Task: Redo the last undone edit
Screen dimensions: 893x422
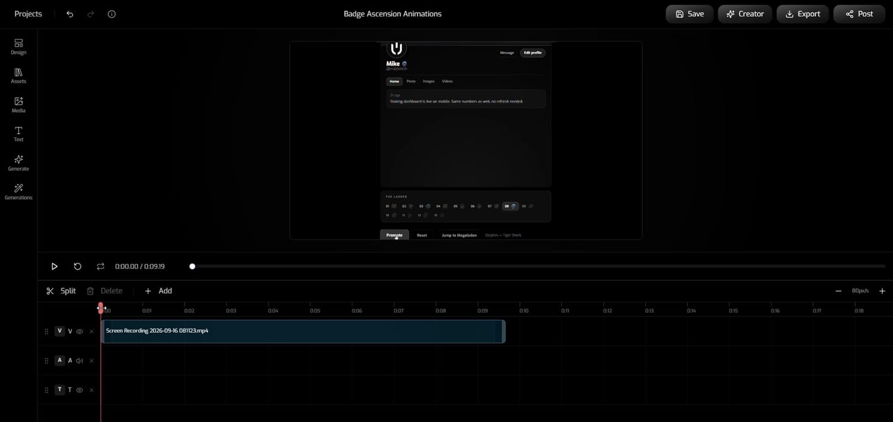Action: (x=90, y=14)
